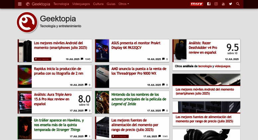Visit the Facebook page icon
This screenshot has height=140, width=258.
[x=209, y=4]
